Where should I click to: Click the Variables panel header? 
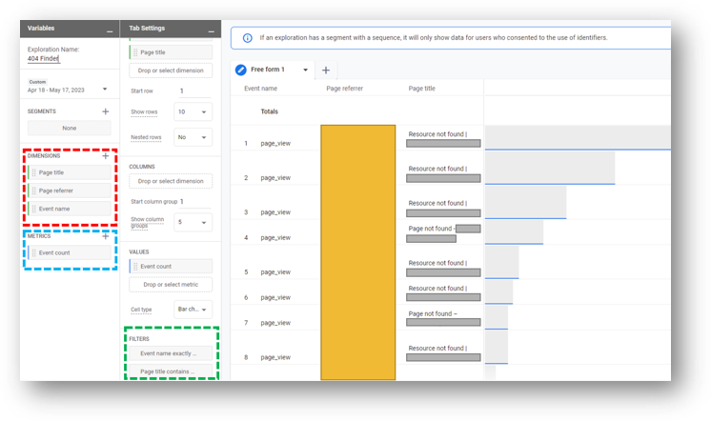(70, 29)
